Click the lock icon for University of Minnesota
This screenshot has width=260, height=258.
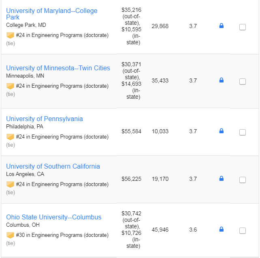(x=222, y=80)
